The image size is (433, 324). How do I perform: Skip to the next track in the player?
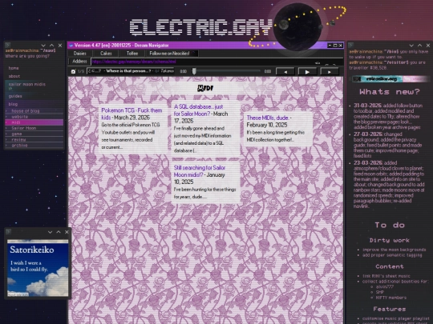330,72
